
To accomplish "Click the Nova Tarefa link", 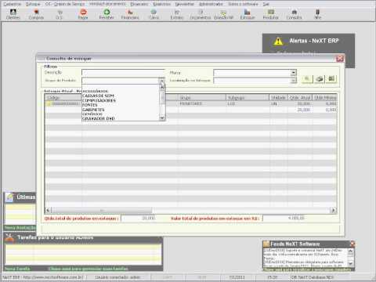I will pos(17,269).
